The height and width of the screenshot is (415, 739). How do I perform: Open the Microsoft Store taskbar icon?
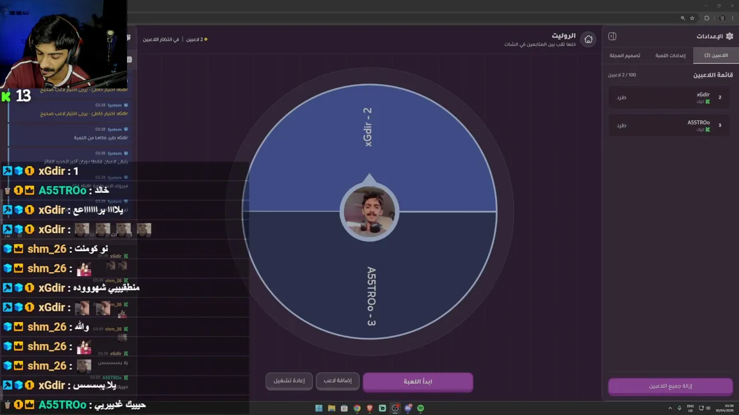[344, 408]
